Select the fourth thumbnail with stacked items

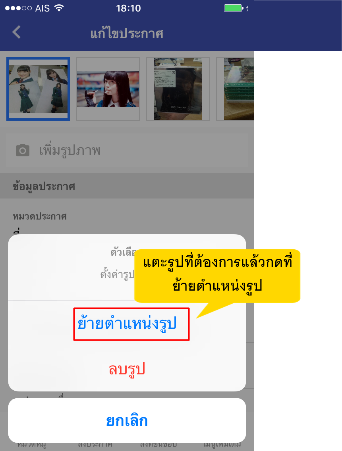235,89
